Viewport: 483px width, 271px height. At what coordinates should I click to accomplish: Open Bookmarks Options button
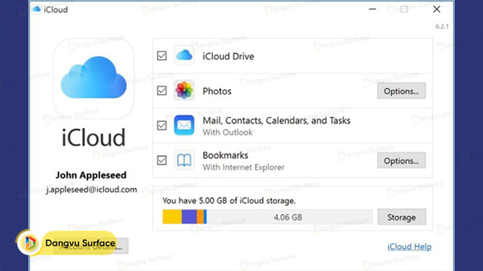click(401, 161)
